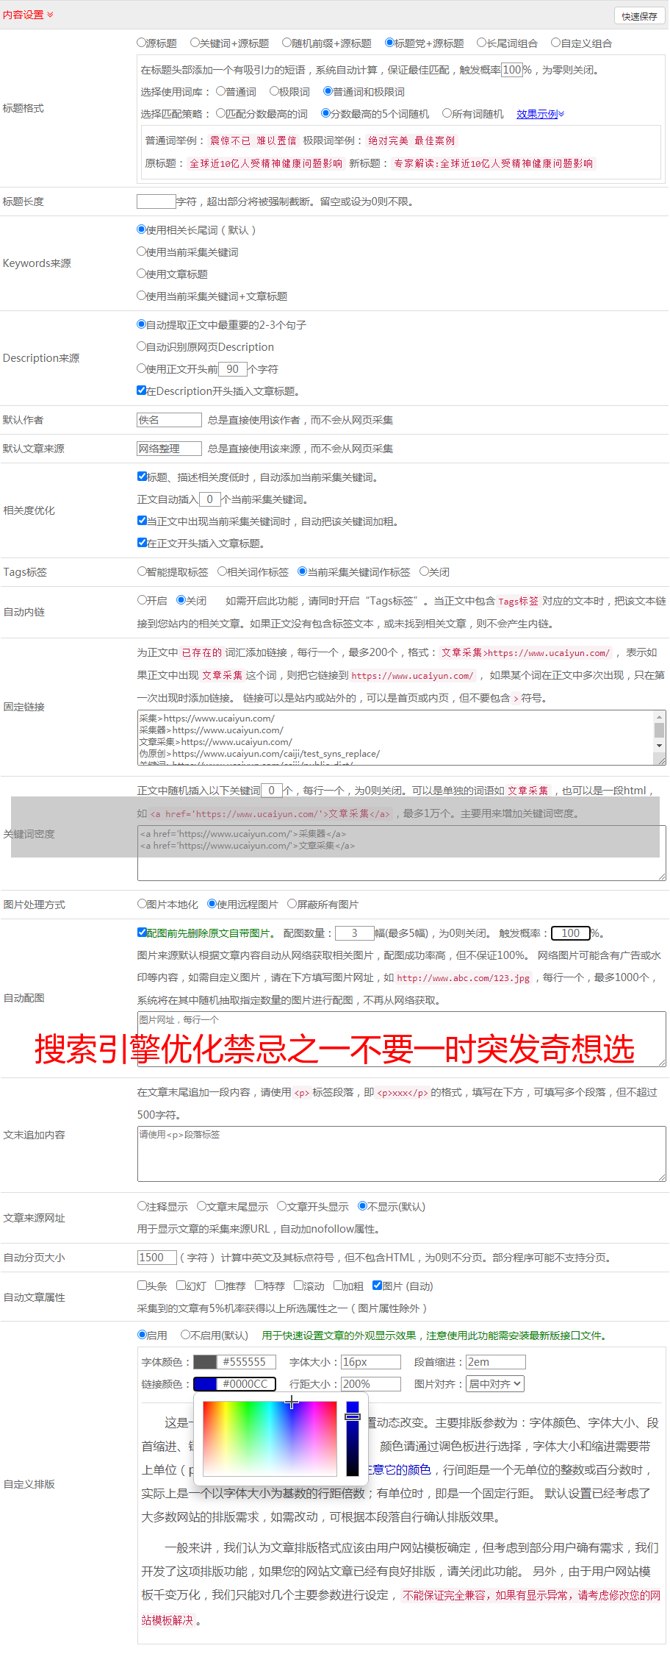Uncheck 在Description开头插入文章标题
The width and height of the screenshot is (670, 1654).
point(142,391)
